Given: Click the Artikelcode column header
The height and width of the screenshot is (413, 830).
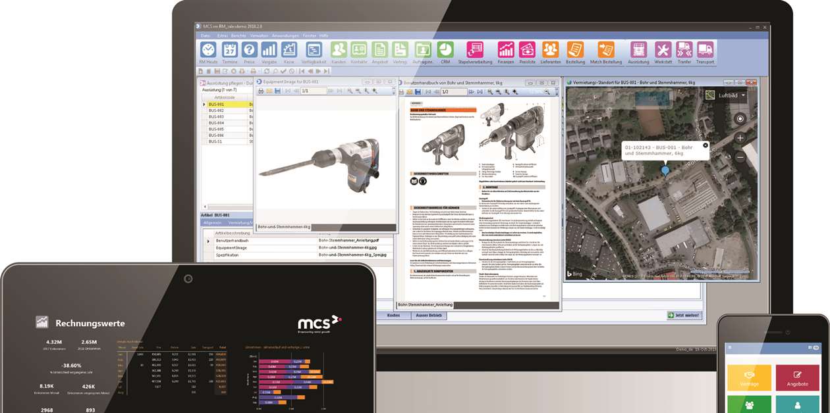Looking at the screenshot, I should coord(225,97).
